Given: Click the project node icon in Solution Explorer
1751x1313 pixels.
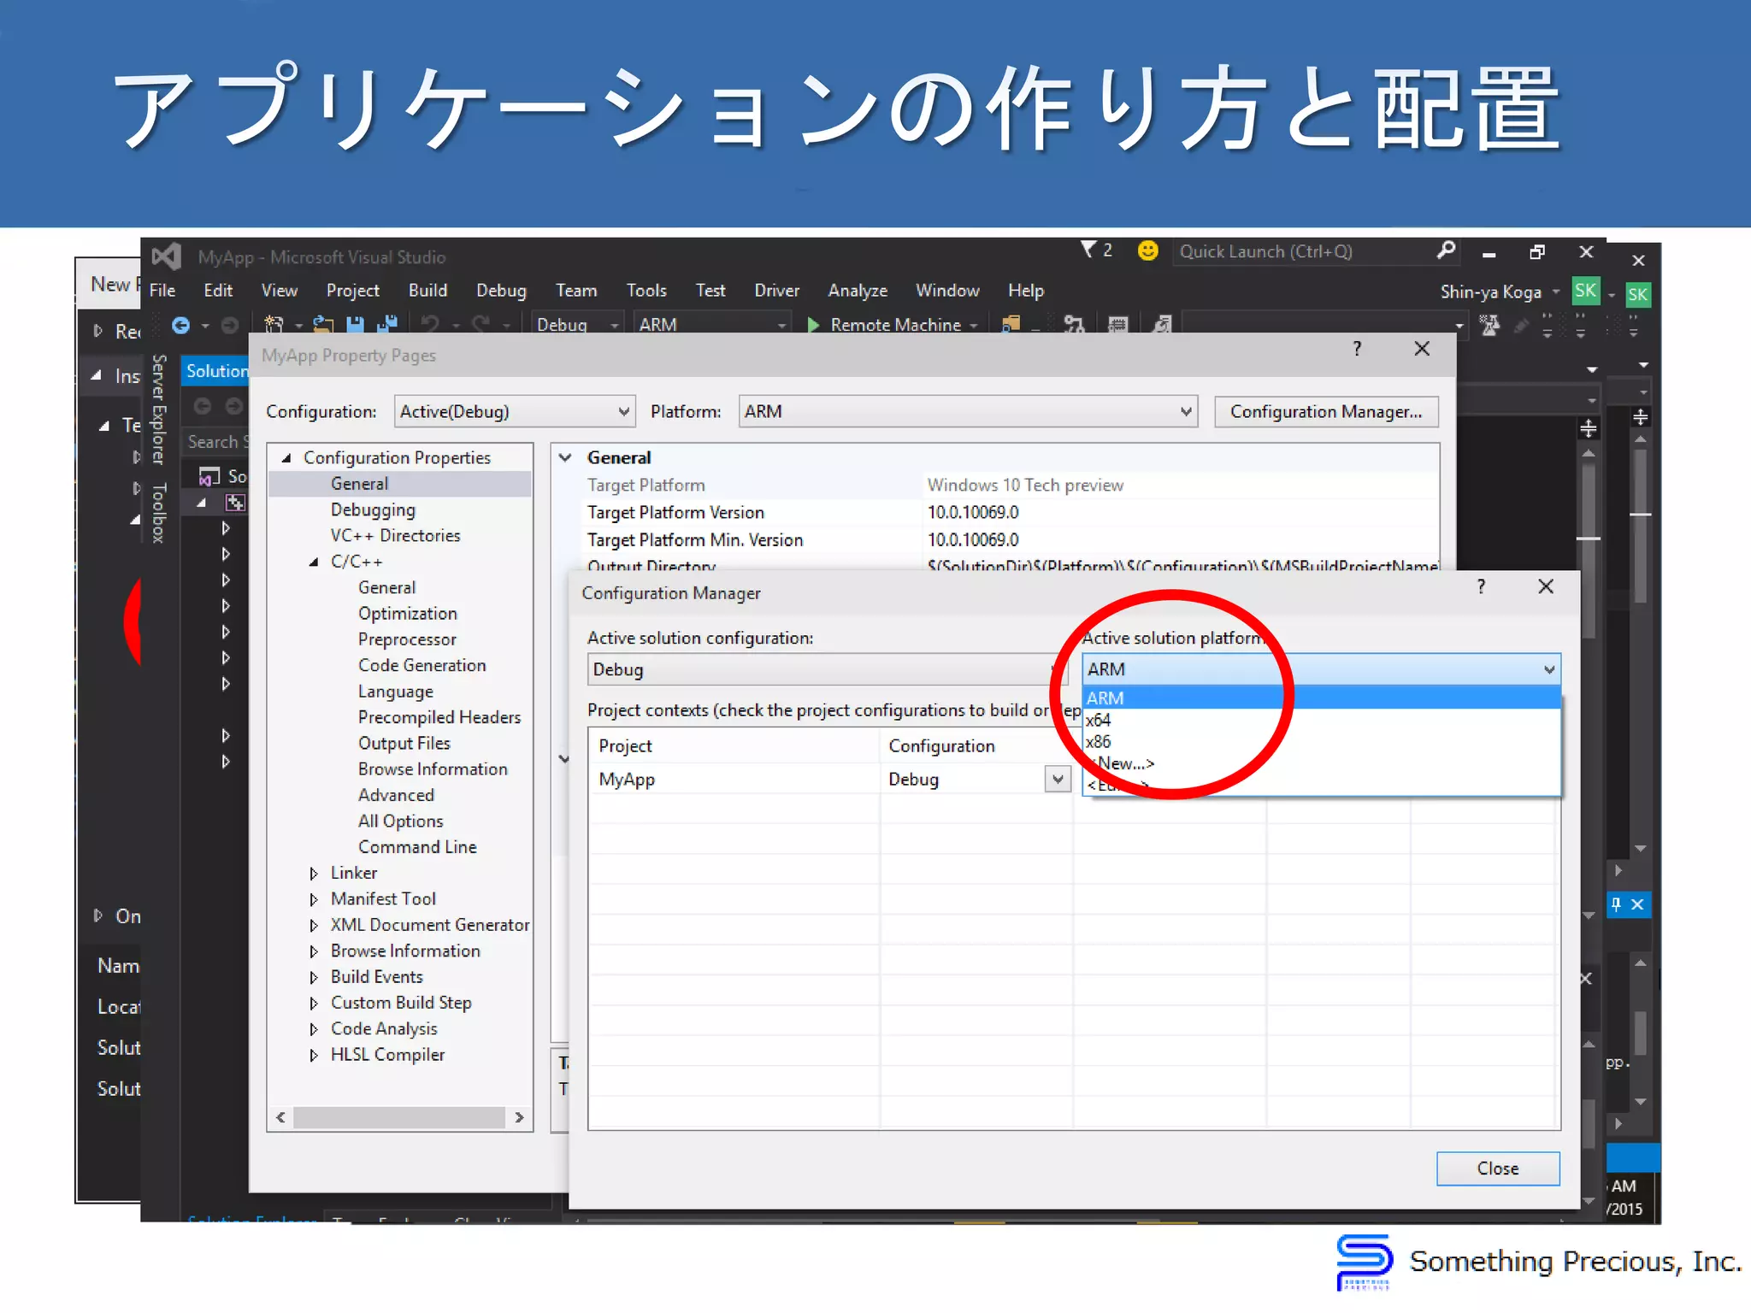Looking at the screenshot, I should pyautogui.click(x=235, y=502).
